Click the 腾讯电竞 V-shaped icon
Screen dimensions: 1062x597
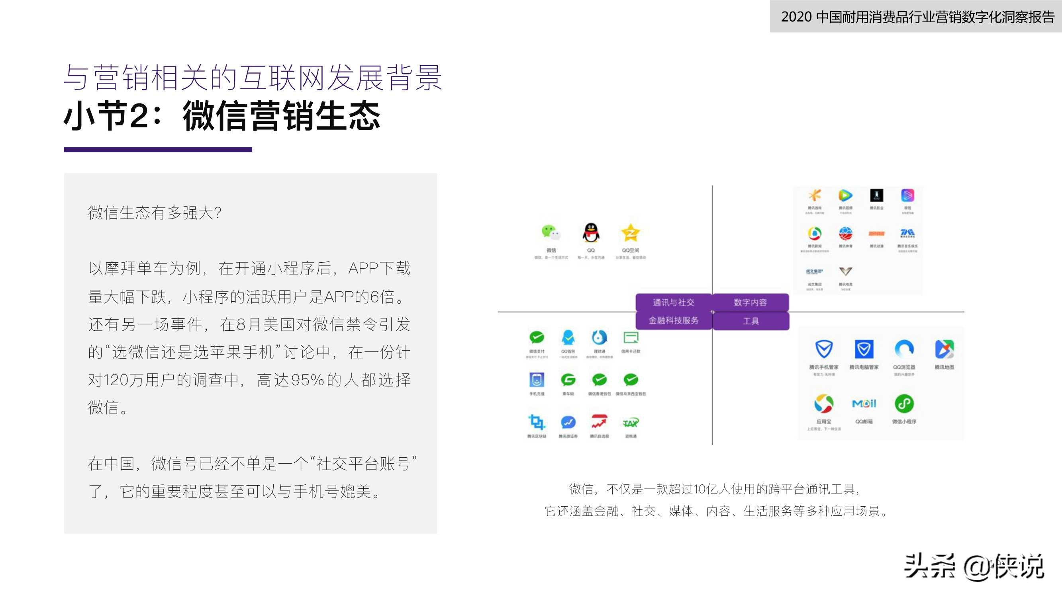[846, 271]
